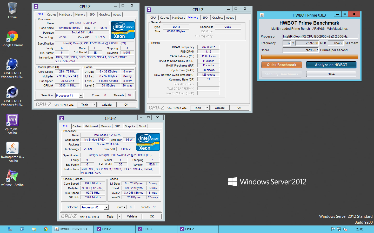Open hwbotprime Java shortcut on desktop

pyautogui.click(x=12, y=152)
